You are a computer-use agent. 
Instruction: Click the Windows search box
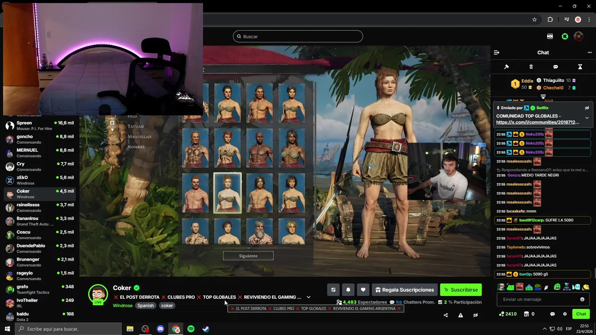pos(68,329)
